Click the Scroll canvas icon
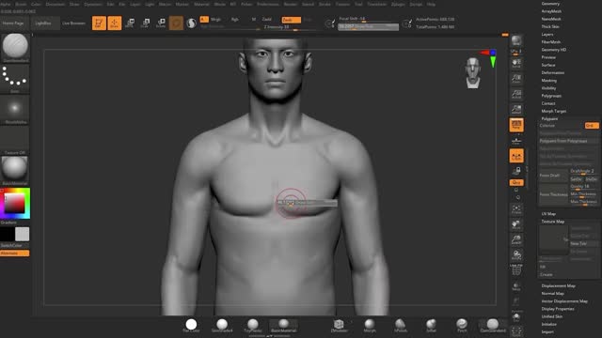The height and width of the screenshot is (338, 602). (516, 63)
